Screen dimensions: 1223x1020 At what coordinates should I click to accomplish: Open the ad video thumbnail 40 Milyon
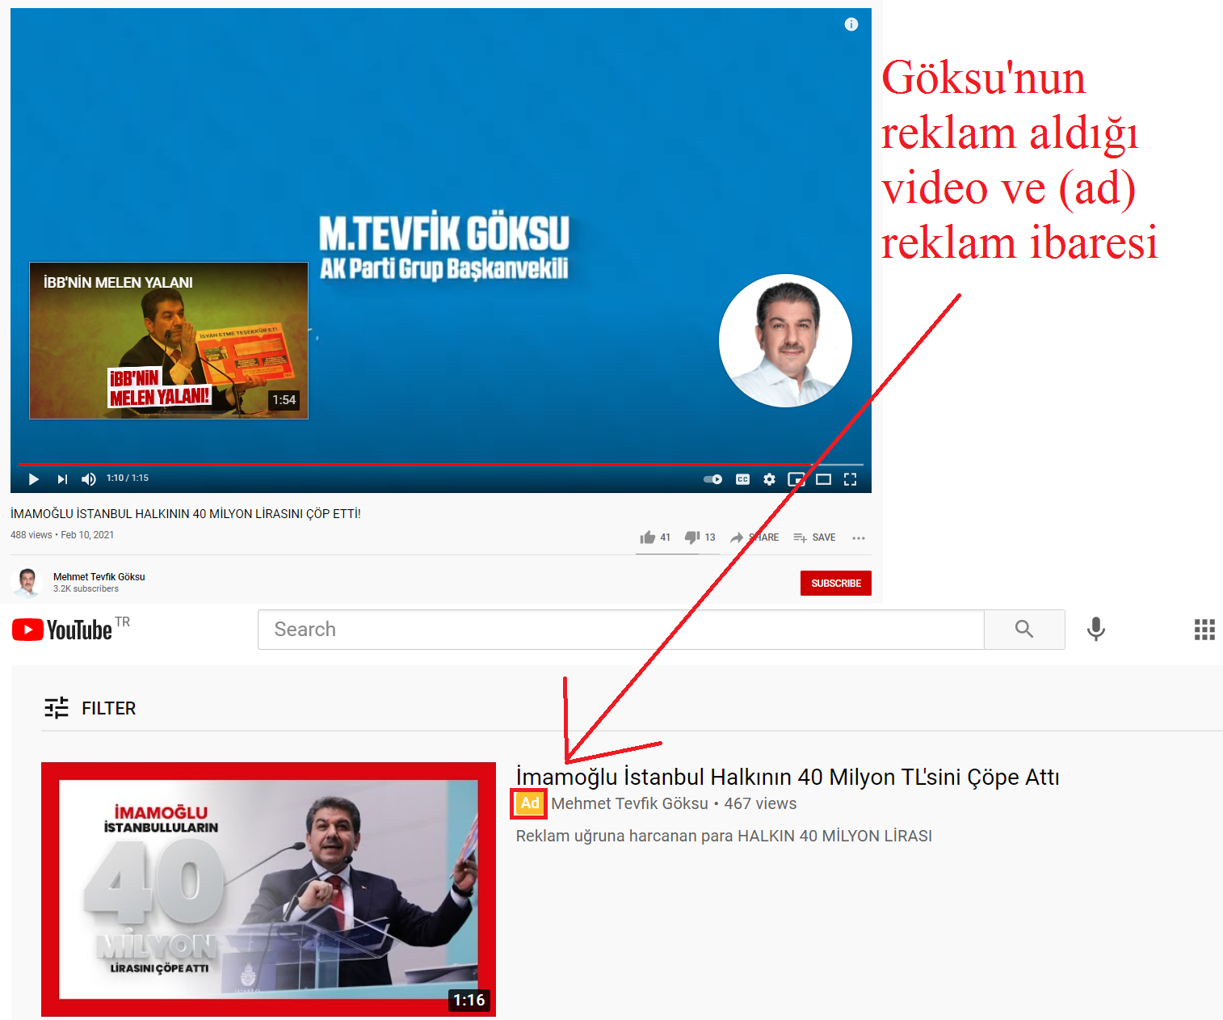(x=268, y=889)
